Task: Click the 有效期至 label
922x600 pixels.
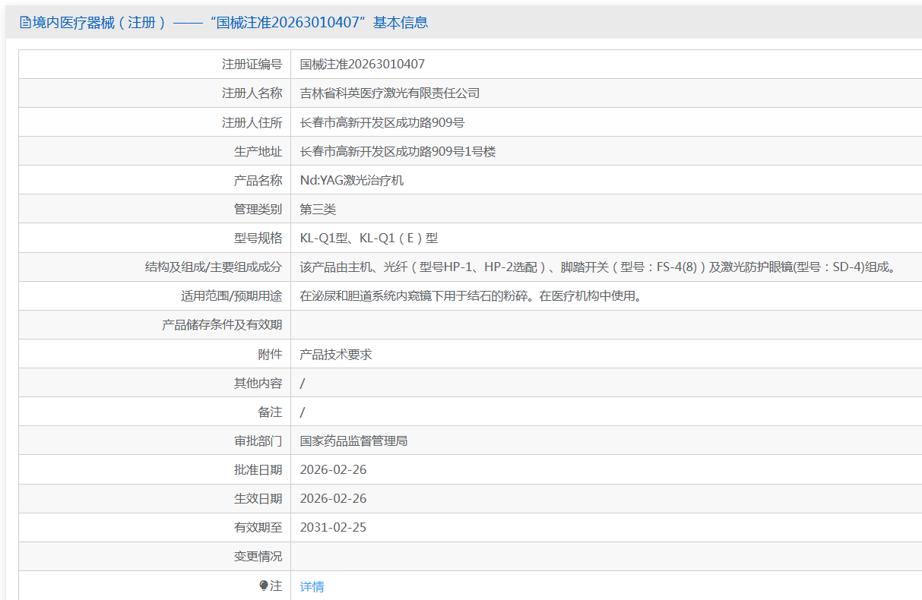Action: pyautogui.click(x=258, y=527)
